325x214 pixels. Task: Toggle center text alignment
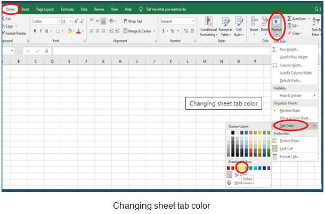pyautogui.click(x=97, y=31)
